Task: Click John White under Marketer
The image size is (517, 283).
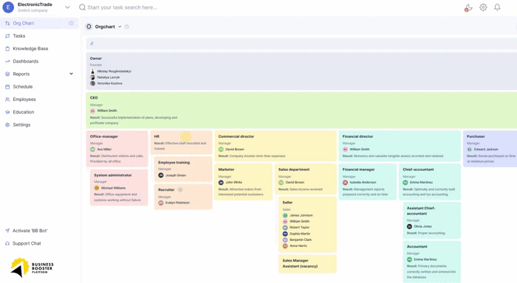Action: point(234,182)
